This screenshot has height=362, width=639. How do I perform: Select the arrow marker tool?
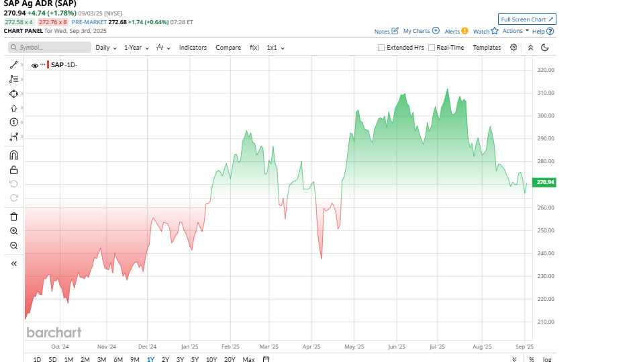click(13, 108)
